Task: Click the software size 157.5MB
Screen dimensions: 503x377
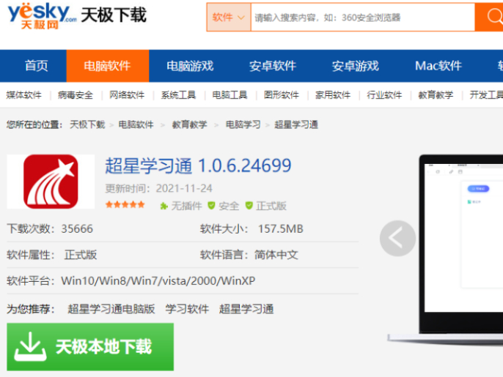Action: (x=281, y=228)
